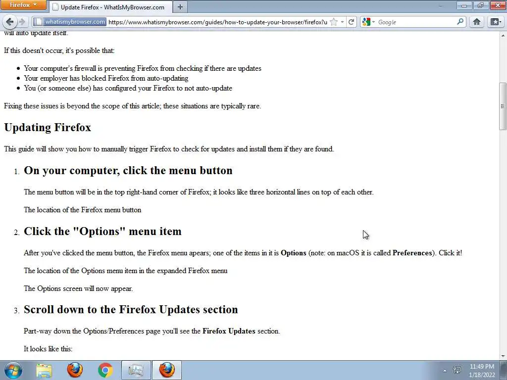Screen dimensions: 507x380
Task: Click text "If this doesn't occur, it's possible that:"
Action: click(59, 51)
